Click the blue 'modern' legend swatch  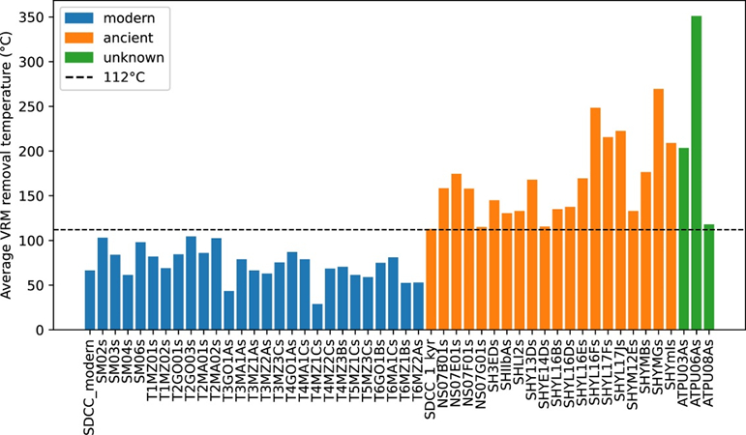coord(79,18)
